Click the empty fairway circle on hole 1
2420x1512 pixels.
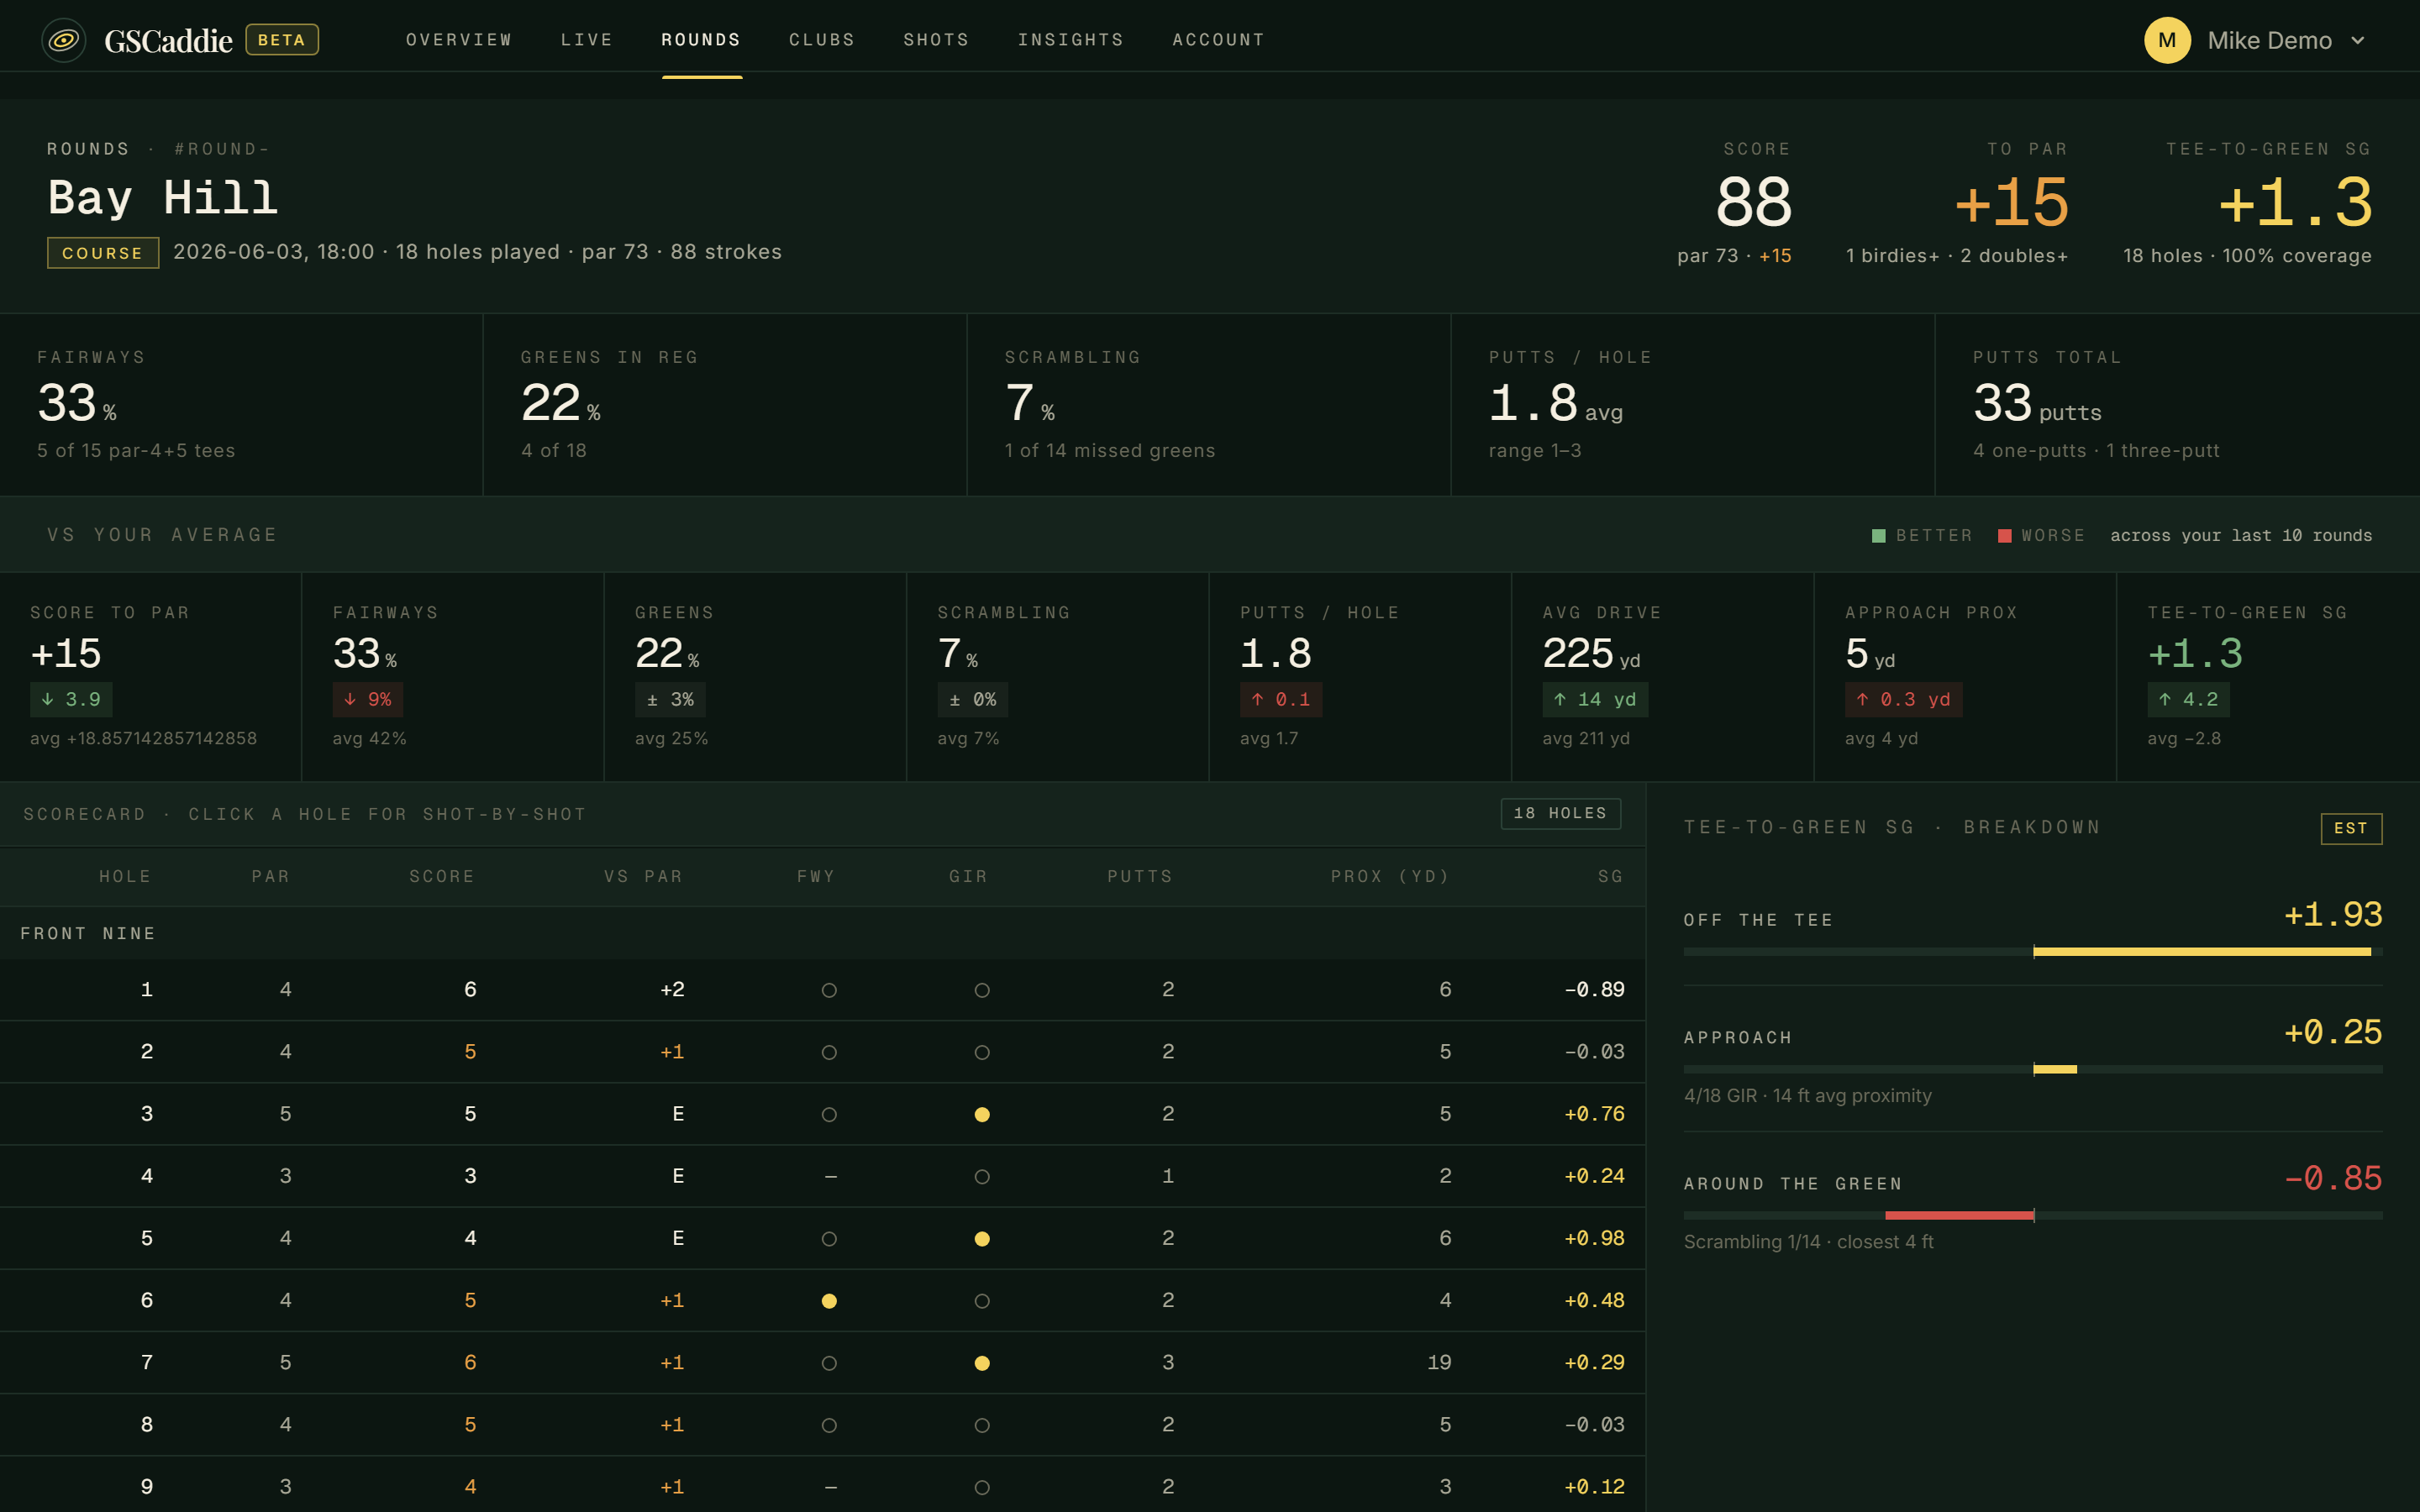(x=829, y=991)
